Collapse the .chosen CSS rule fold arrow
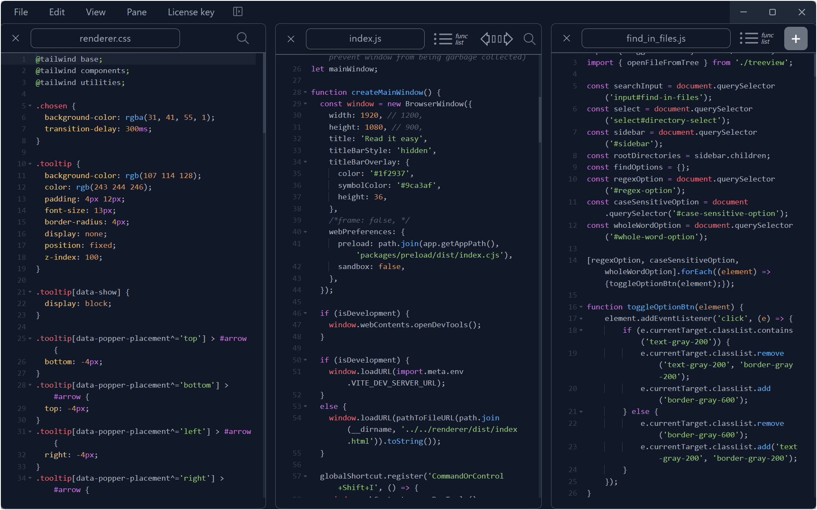Viewport: 817px width, 510px height. pyautogui.click(x=30, y=106)
